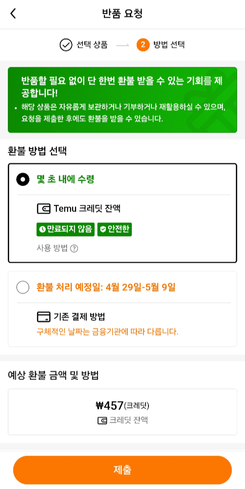
Task: Open the 사용 방법 link
Action: coord(52,249)
